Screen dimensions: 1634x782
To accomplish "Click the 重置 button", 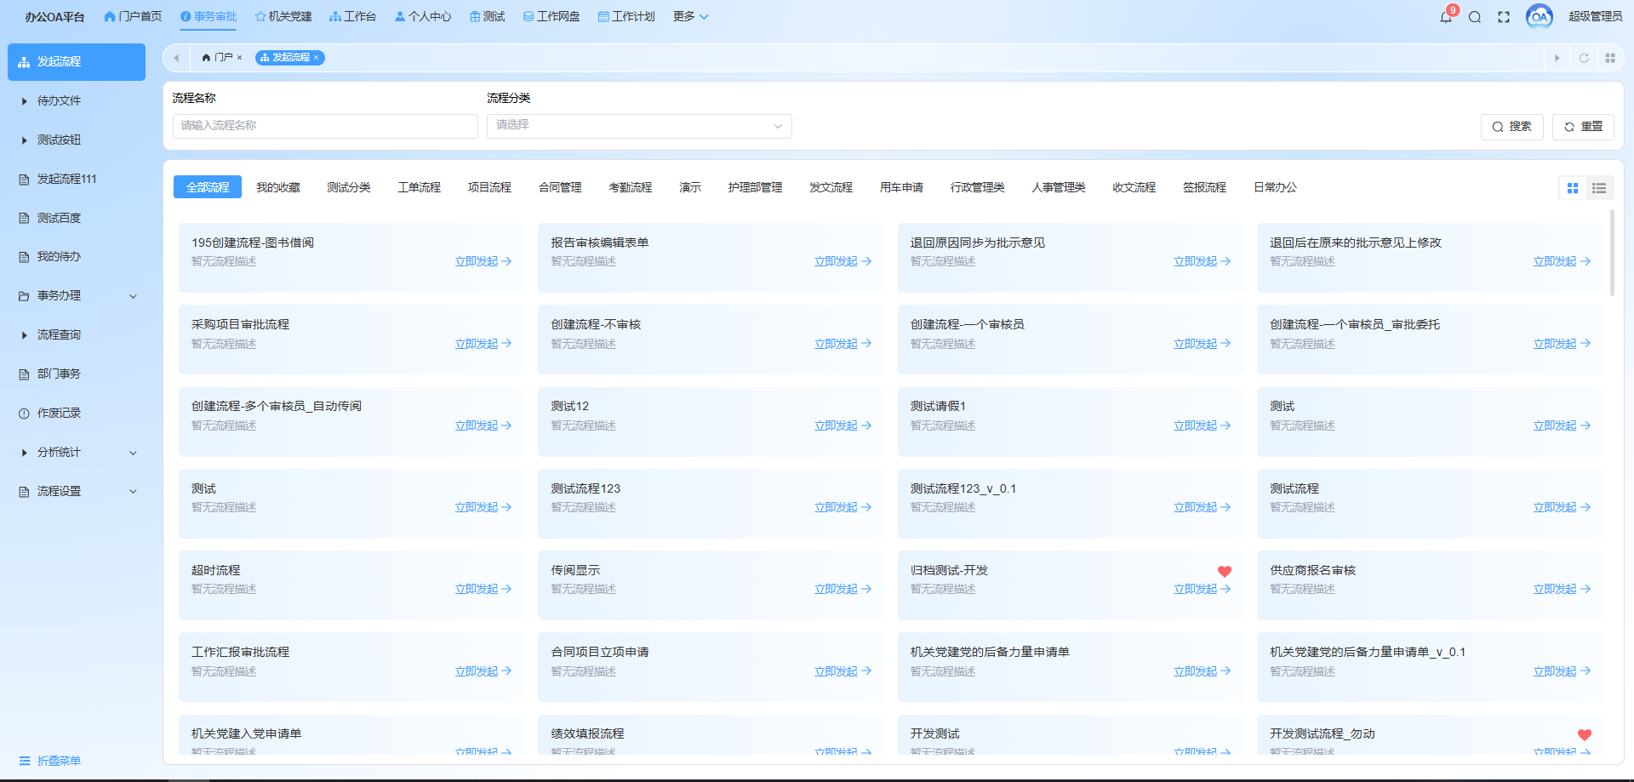I will pyautogui.click(x=1583, y=127).
